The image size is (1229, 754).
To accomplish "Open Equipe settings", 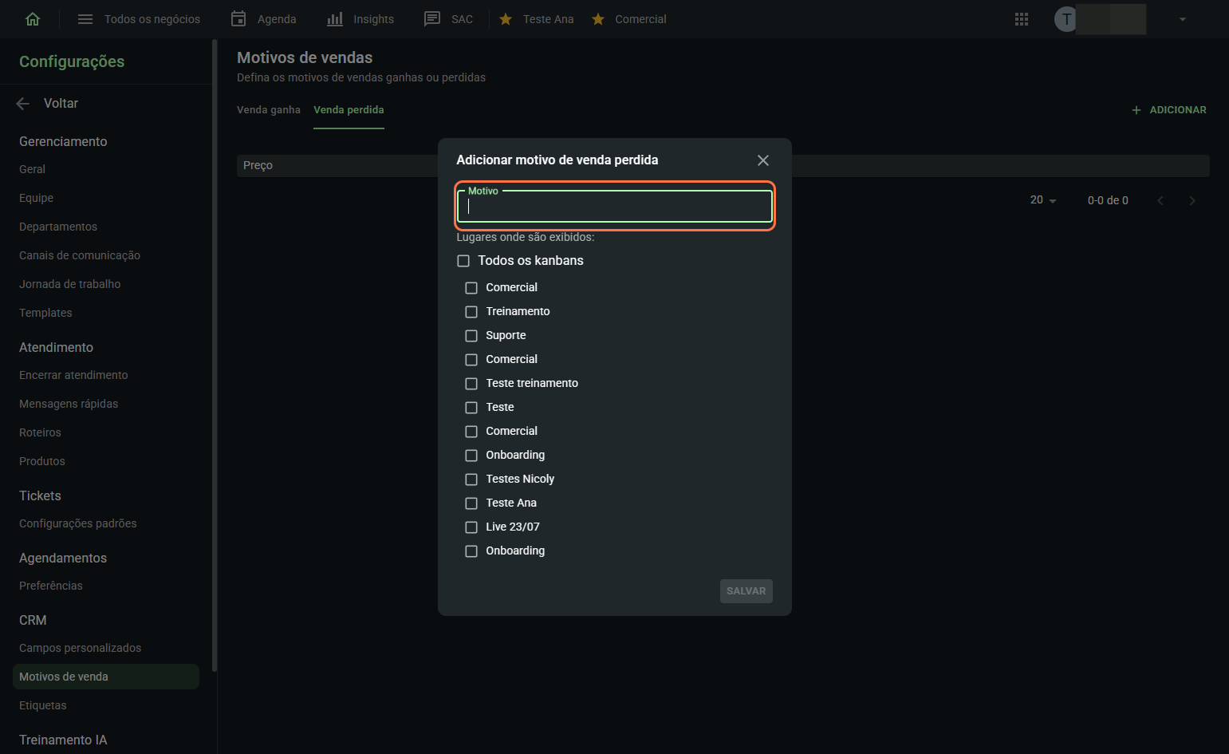I will coord(36,198).
